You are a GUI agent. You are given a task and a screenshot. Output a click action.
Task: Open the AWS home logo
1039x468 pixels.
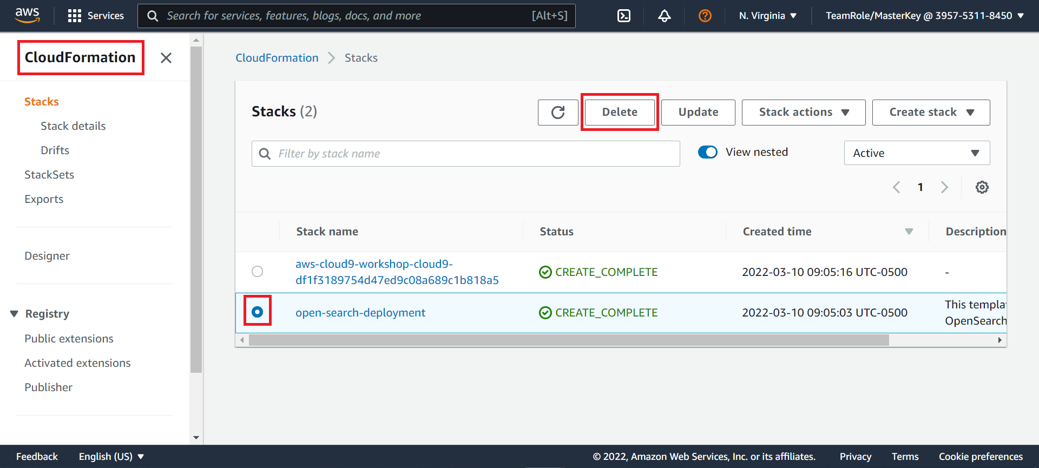[27, 15]
